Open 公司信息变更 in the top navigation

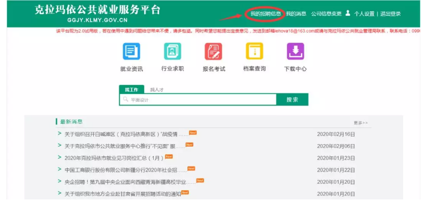(326, 14)
